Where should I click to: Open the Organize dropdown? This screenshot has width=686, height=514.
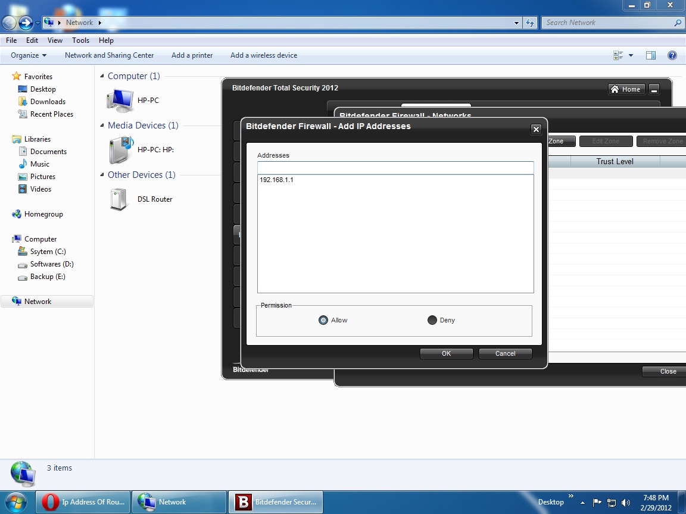[29, 55]
